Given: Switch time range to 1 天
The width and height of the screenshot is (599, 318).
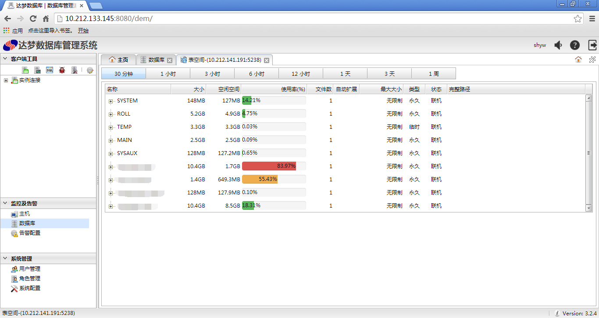Looking at the screenshot, I should click(345, 74).
